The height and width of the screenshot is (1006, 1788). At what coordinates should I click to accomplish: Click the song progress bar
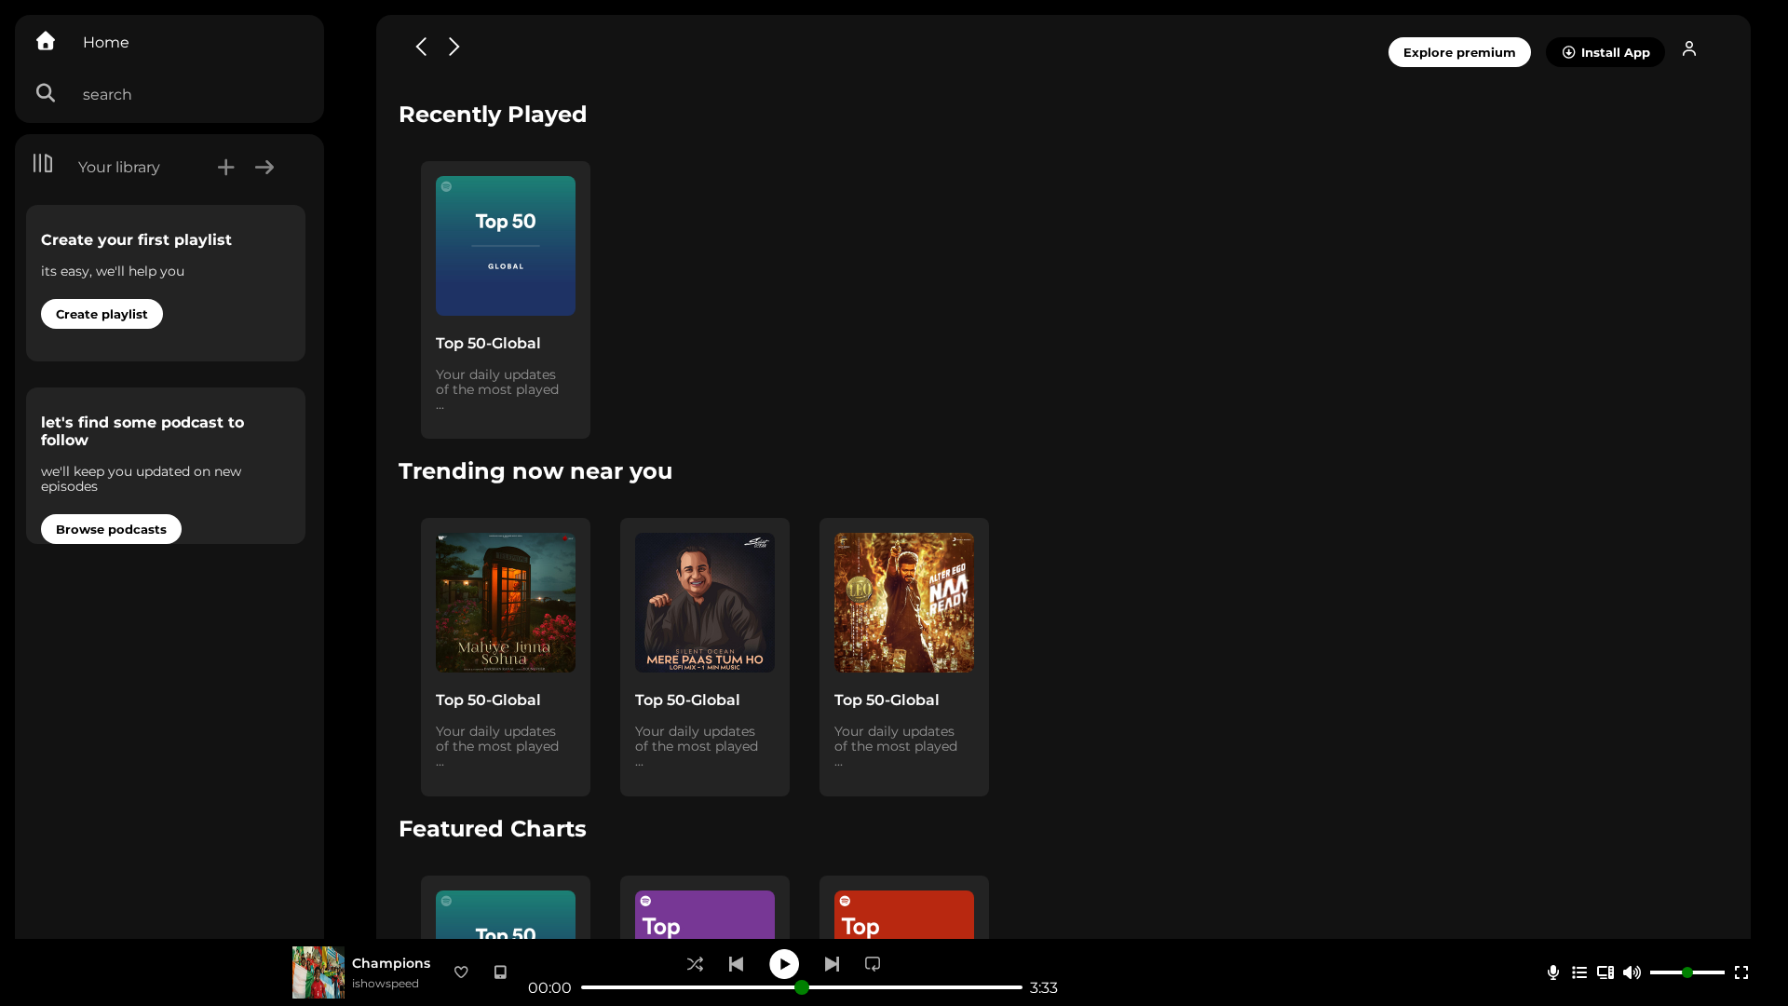pos(802,987)
